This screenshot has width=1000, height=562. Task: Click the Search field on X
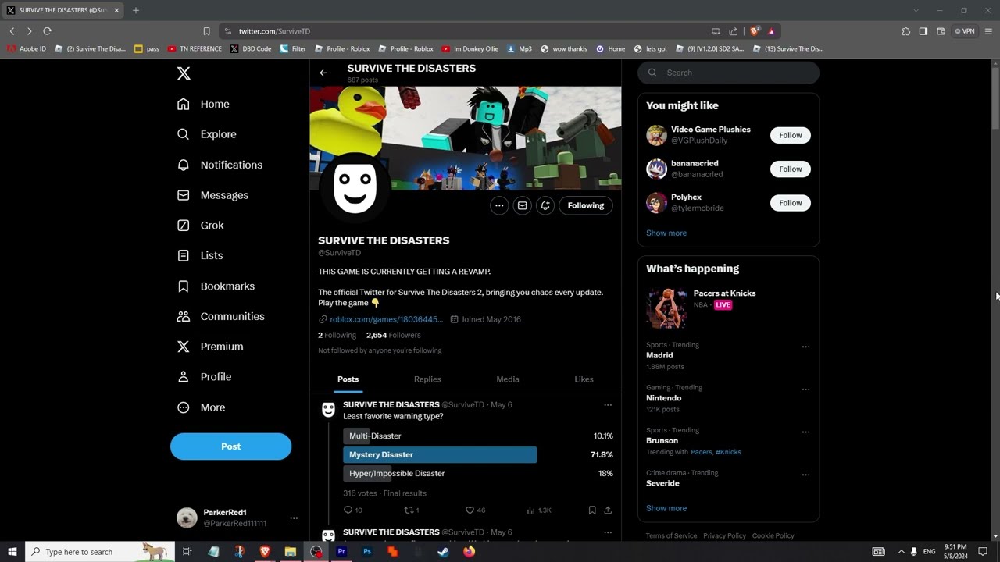click(728, 73)
